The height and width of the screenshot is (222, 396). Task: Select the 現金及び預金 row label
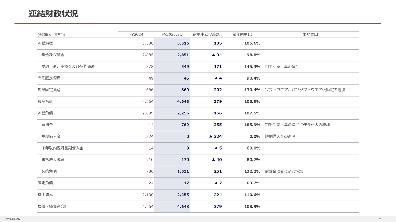53,55
